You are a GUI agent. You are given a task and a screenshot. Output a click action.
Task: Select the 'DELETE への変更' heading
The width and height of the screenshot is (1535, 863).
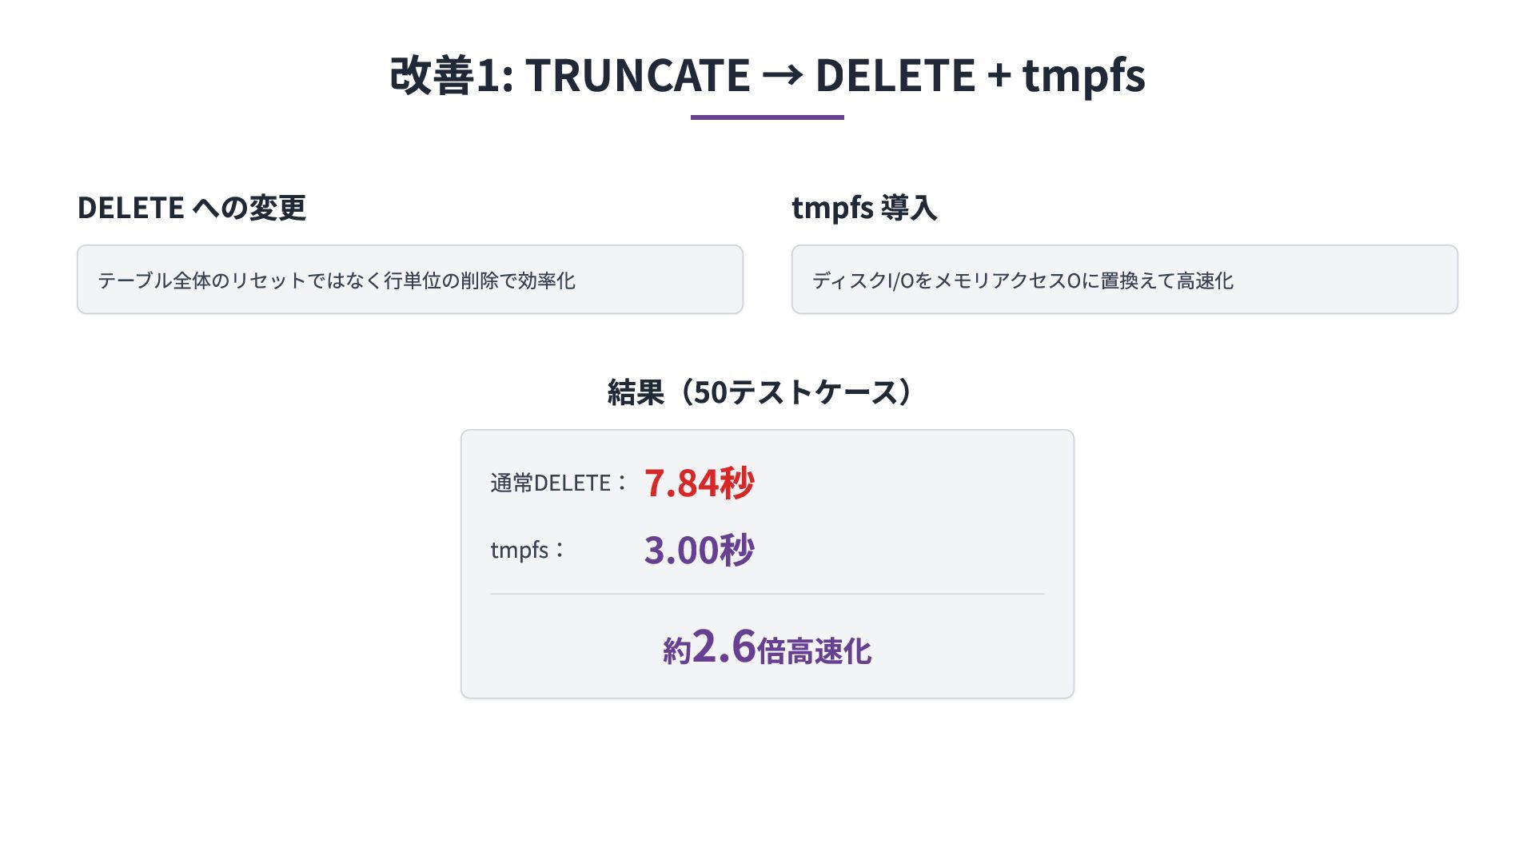click(x=191, y=208)
